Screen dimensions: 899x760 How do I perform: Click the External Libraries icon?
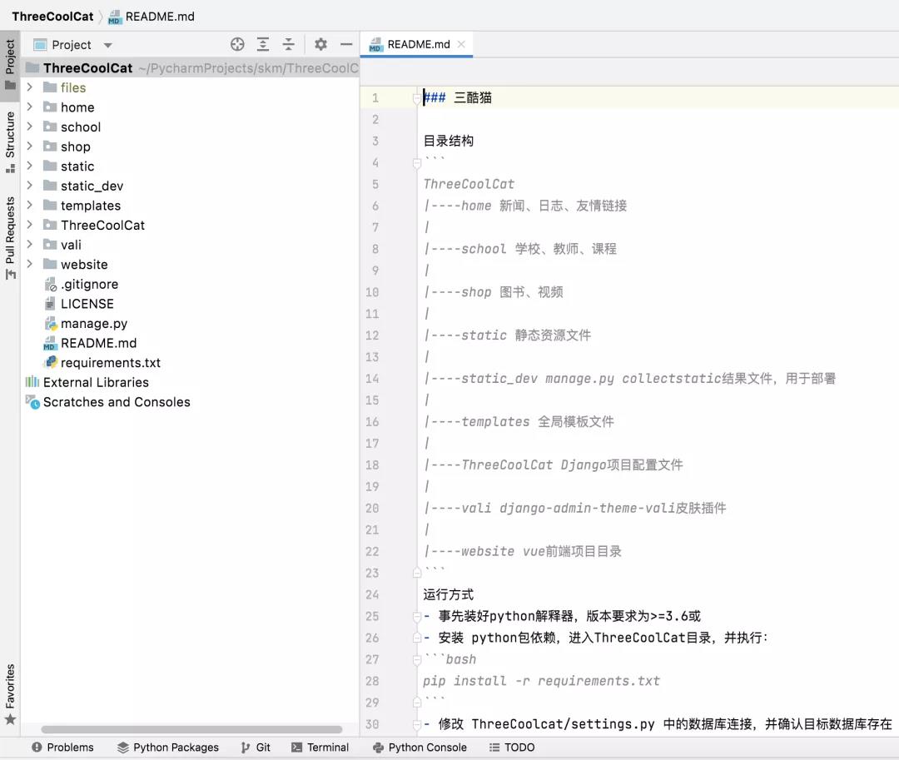click(x=32, y=382)
